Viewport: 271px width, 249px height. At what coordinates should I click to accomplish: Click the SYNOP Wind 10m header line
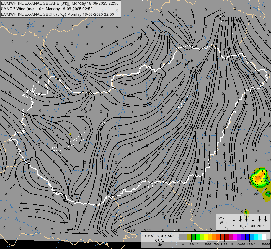tap(47, 9)
